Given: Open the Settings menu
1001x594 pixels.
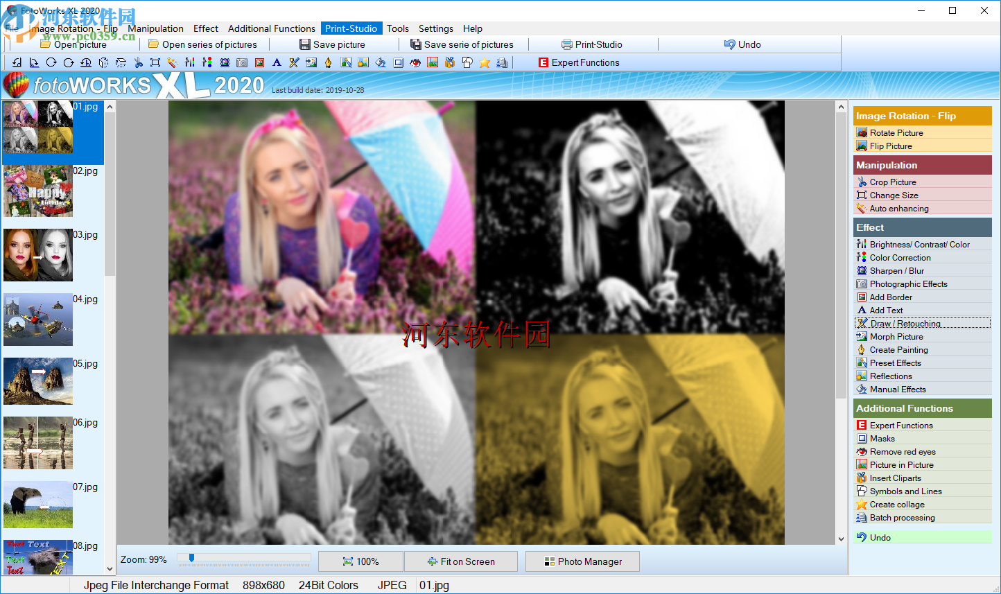Looking at the screenshot, I should click(436, 28).
